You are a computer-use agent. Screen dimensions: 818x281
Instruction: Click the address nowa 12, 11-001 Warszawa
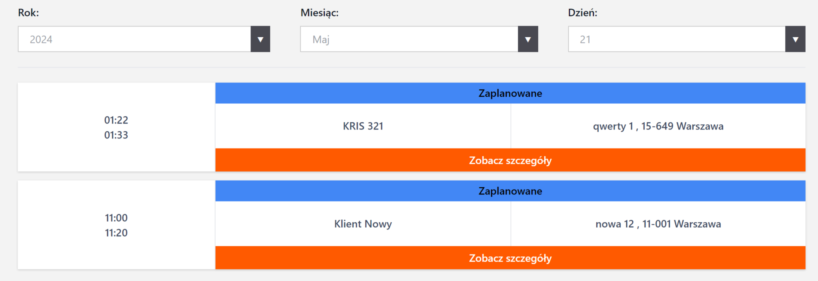(x=658, y=224)
